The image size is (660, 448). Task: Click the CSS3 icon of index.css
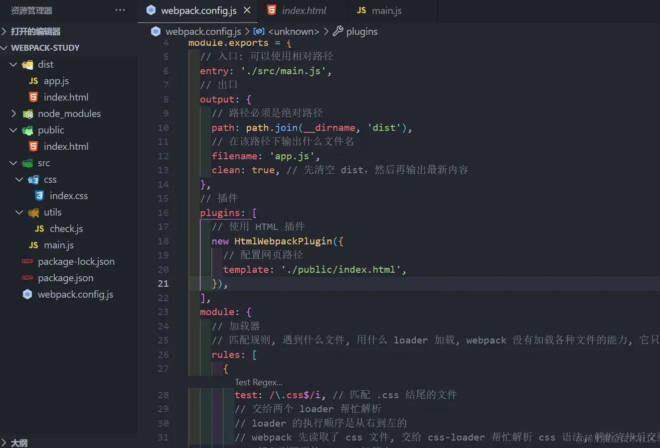point(39,196)
